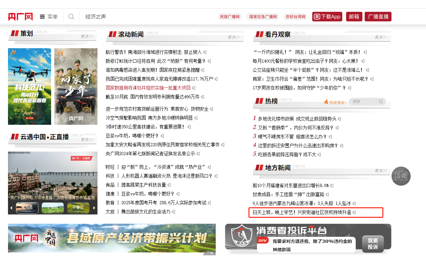Screen dimensions: 426x262
Task: Expand 更多>> in 看丹观察 section
Action: click(381, 37)
